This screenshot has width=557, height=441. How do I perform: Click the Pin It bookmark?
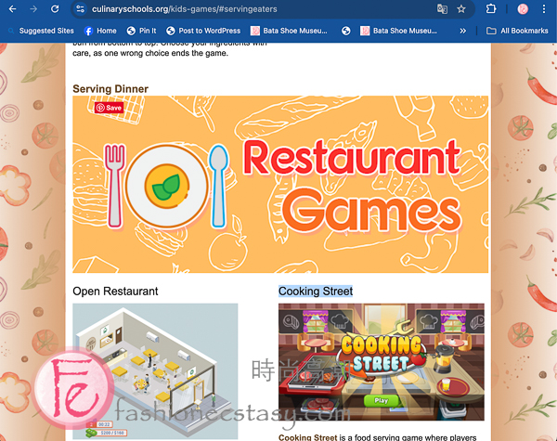[141, 31]
